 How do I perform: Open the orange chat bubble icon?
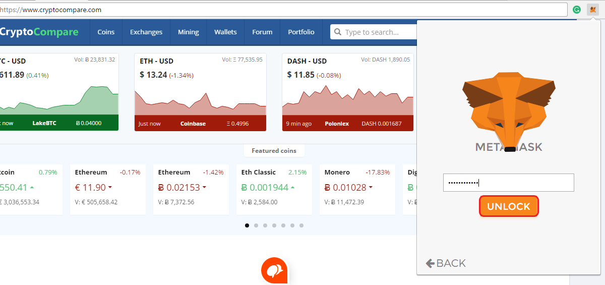point(274,271)
